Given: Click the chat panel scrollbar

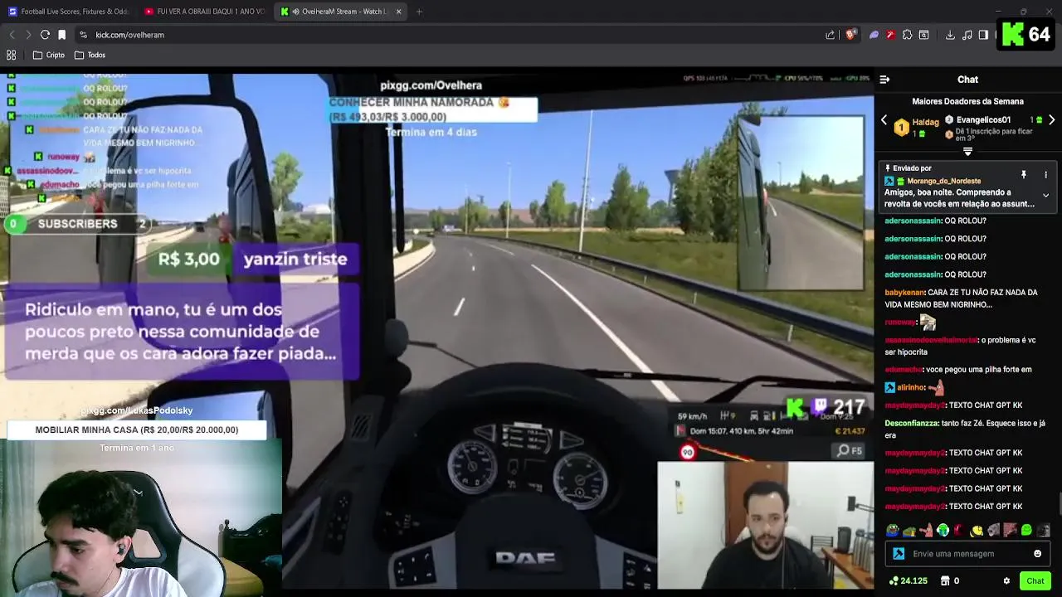Looking at the screenshot, I should point(1059,503).
